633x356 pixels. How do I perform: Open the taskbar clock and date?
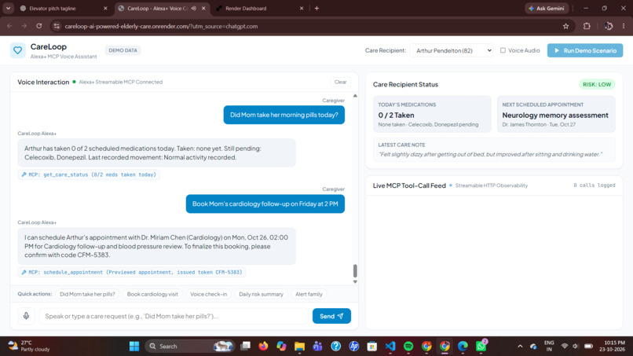[612, 346]
